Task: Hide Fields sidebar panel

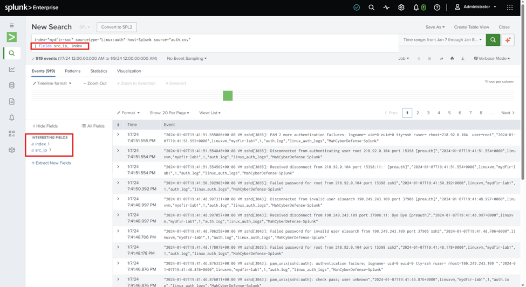Action: (45, 126)
